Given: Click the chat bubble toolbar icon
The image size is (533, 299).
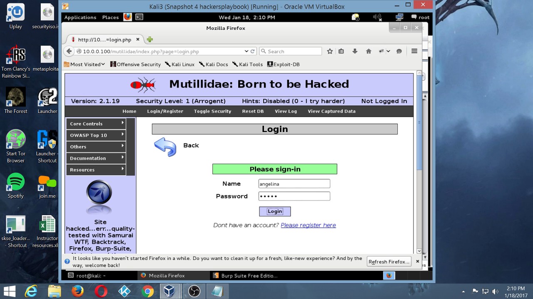Looking at the screenshot, I should coord(399,51).
